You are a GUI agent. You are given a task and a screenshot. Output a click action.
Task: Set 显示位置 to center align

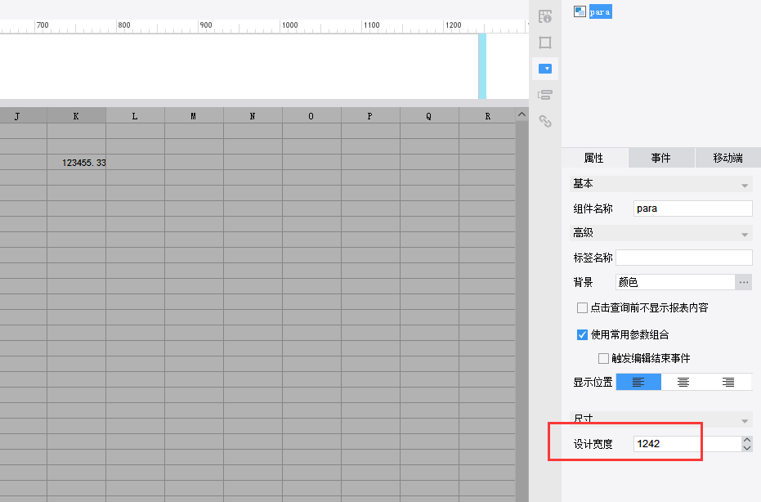coord(683,382)
